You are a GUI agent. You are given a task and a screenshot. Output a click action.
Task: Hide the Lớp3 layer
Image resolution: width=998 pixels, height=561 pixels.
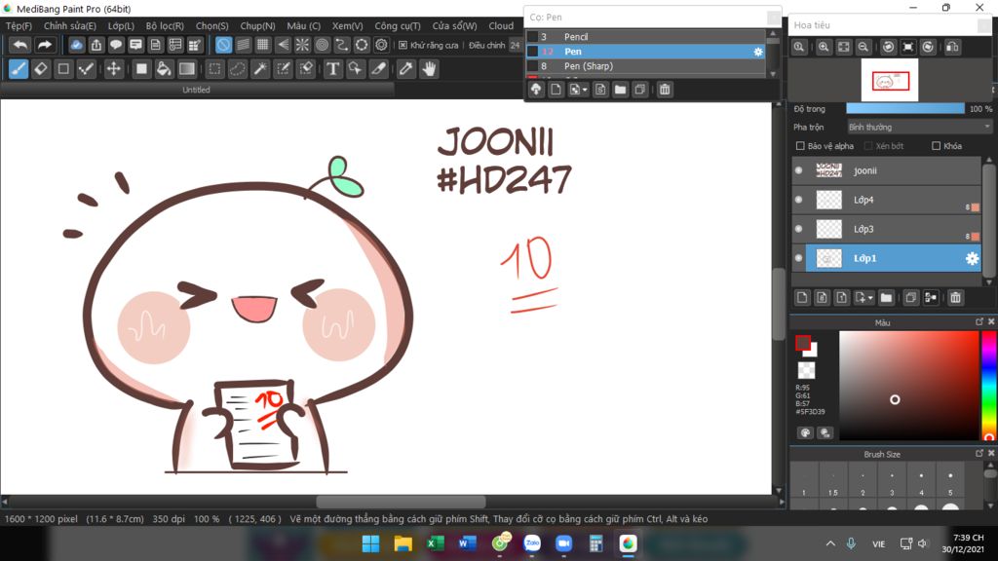pyautogui.click(x=799, y=229)
